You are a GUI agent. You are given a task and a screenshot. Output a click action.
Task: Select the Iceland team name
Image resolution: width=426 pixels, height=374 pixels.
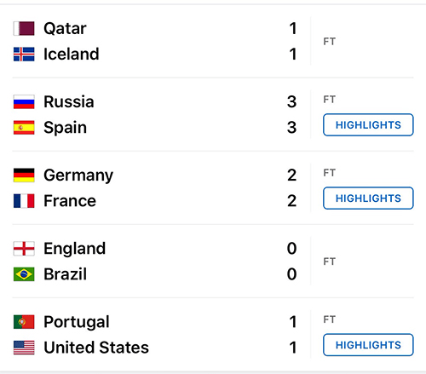tap(72, 54)
